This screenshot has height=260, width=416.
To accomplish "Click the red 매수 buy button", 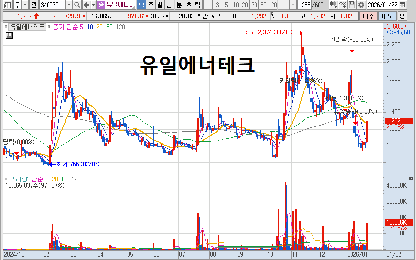I will tap(368, 16).
